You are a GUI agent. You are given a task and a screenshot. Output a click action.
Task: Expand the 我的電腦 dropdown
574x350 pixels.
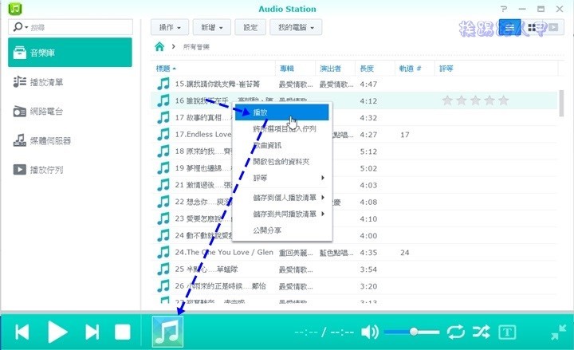coord(295,27)
